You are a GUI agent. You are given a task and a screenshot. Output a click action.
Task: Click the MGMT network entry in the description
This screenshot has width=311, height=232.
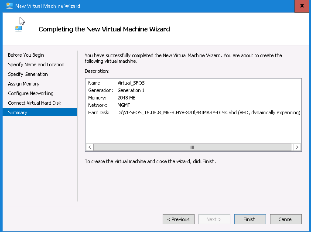click(124, 105)
